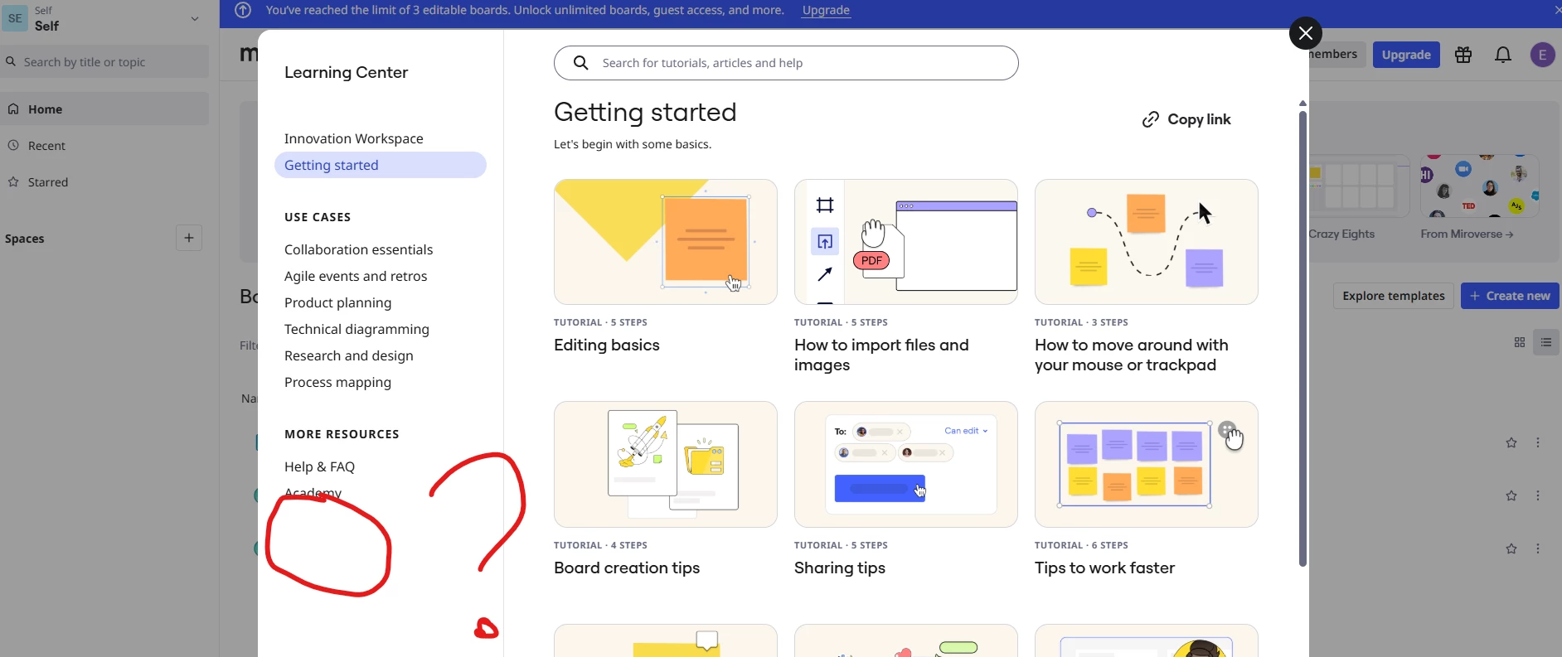Image resolution: width=1562 pixels, height=657 pixels.
Task: Open the mouse or trackpad tutorial thumbnail
Action: pos(1147,242)
